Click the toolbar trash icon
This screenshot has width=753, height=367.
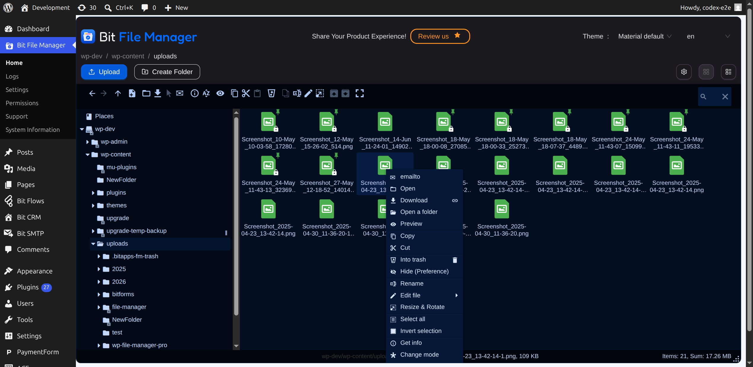point(271,94)
